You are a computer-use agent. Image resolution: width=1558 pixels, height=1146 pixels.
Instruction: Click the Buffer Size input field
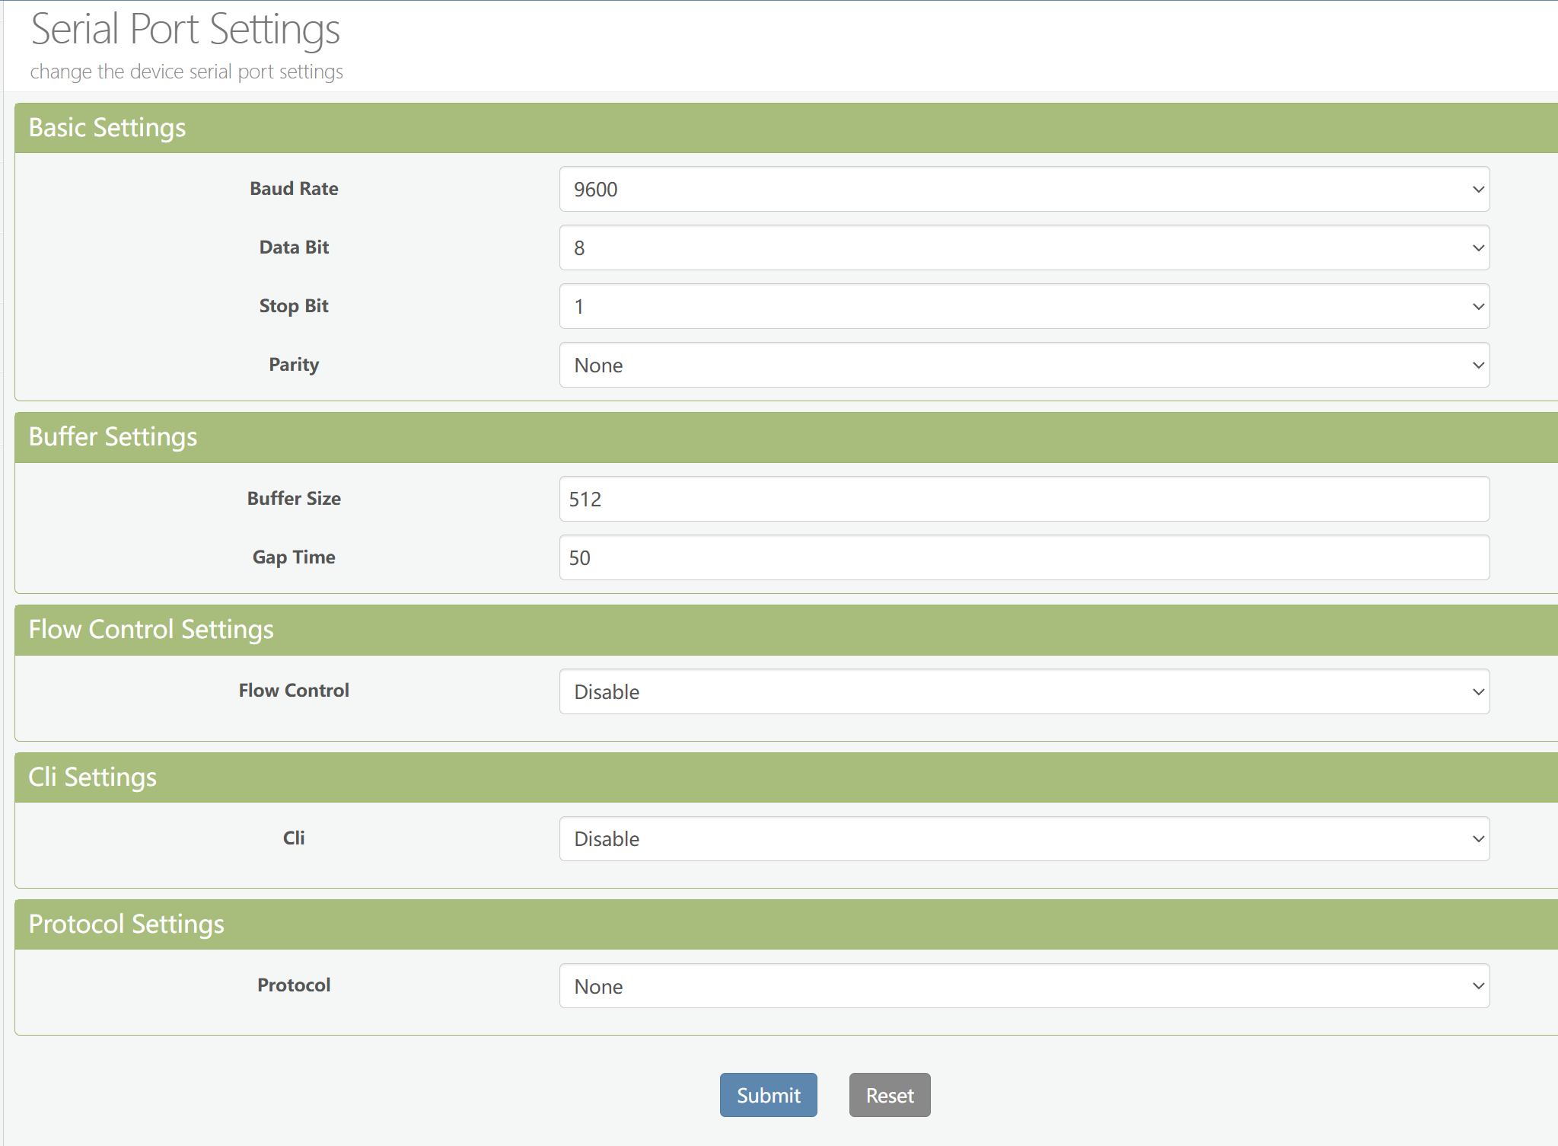1024,499
